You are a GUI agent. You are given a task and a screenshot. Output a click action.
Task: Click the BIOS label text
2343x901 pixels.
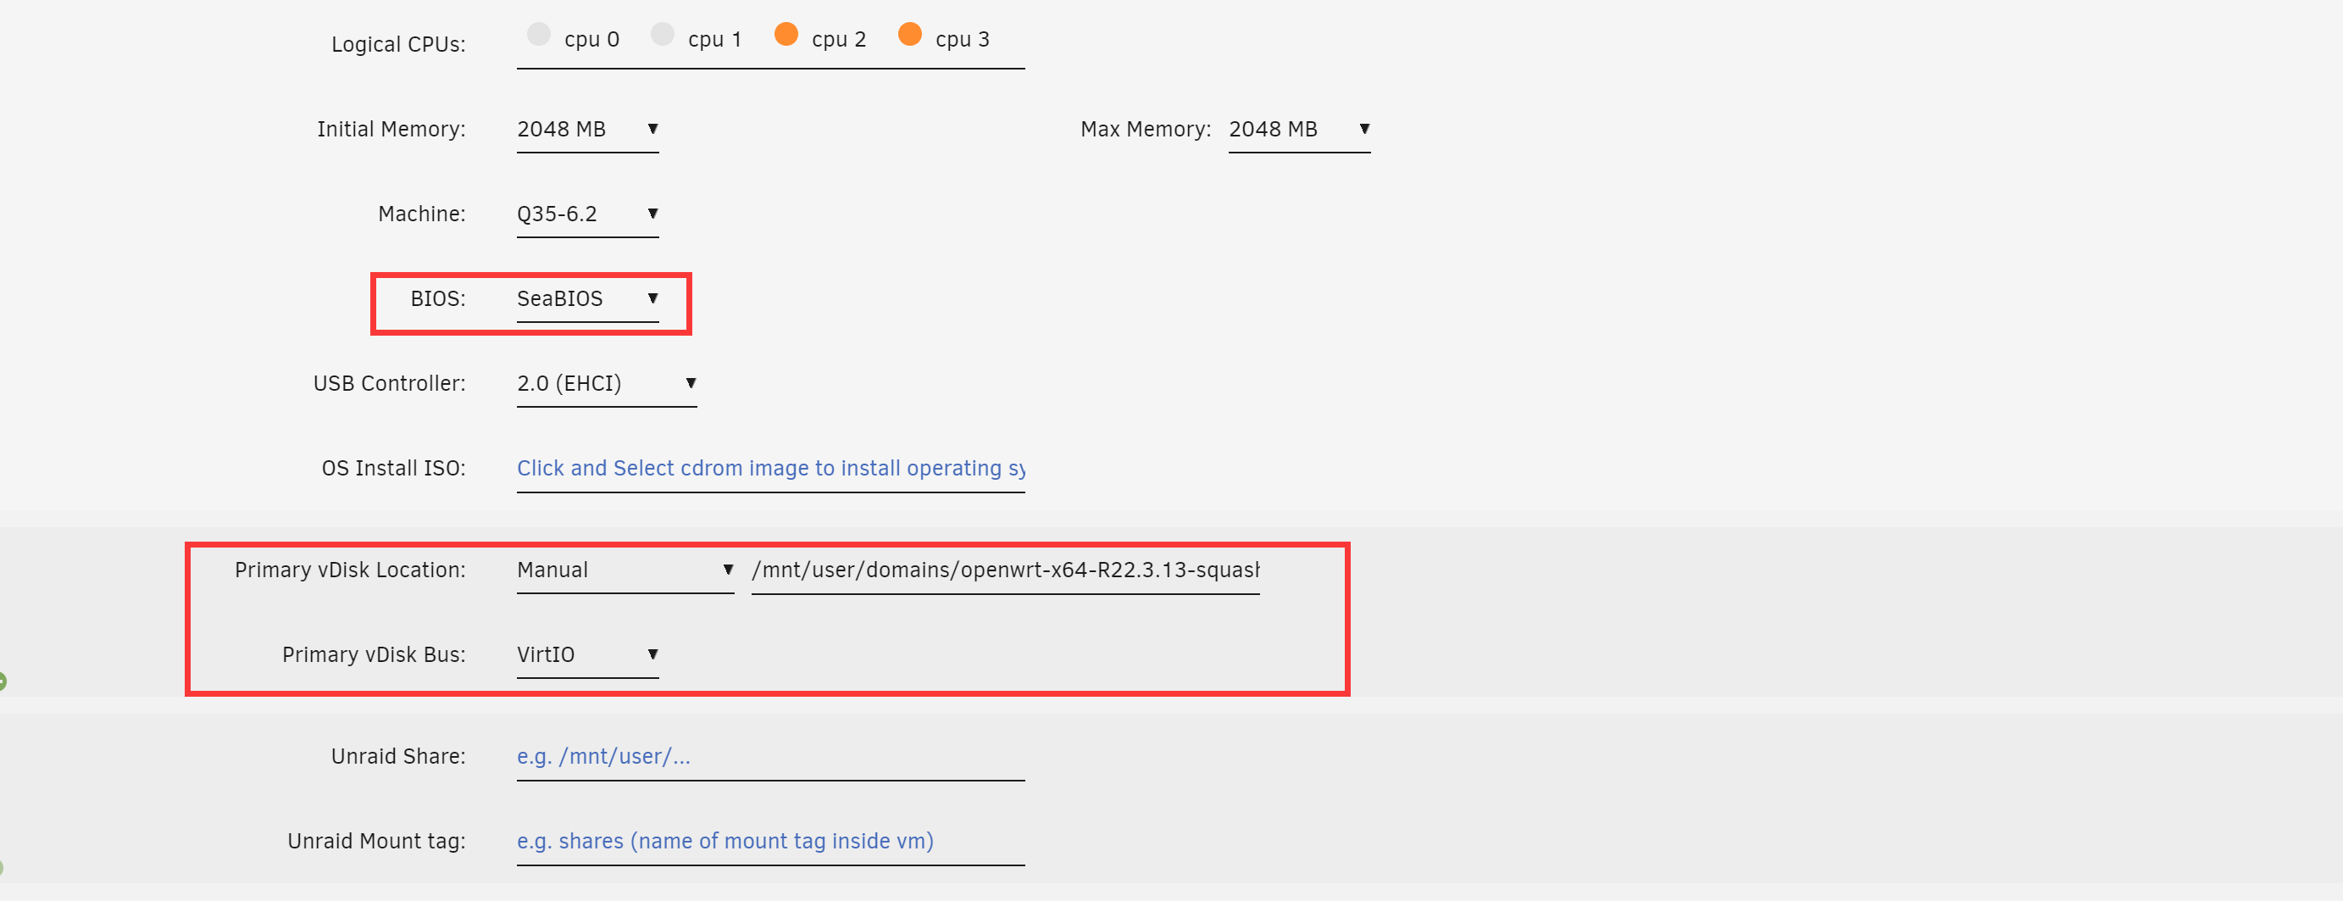437,298
